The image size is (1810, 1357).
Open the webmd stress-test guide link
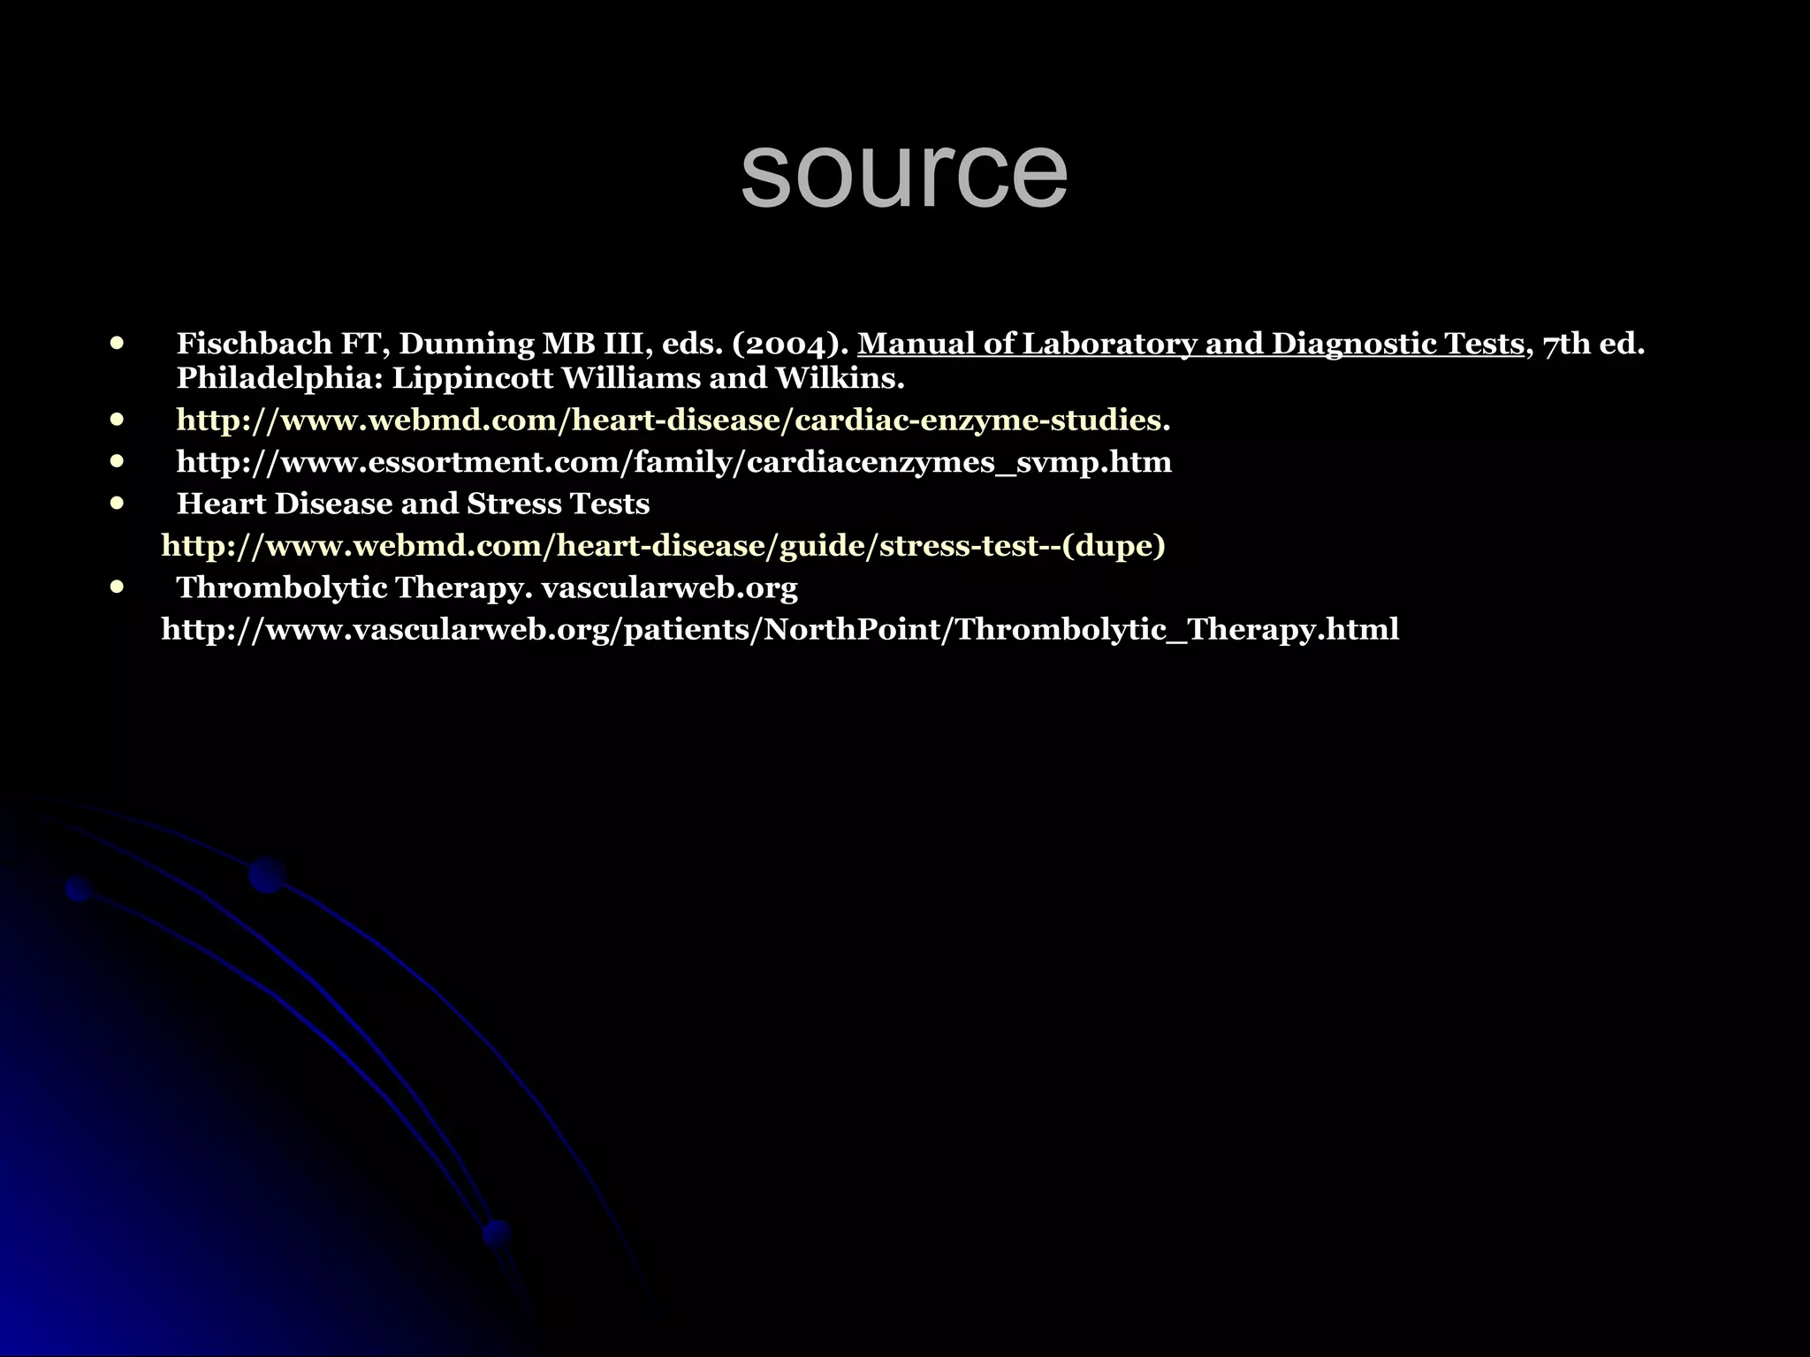(663, 546)
